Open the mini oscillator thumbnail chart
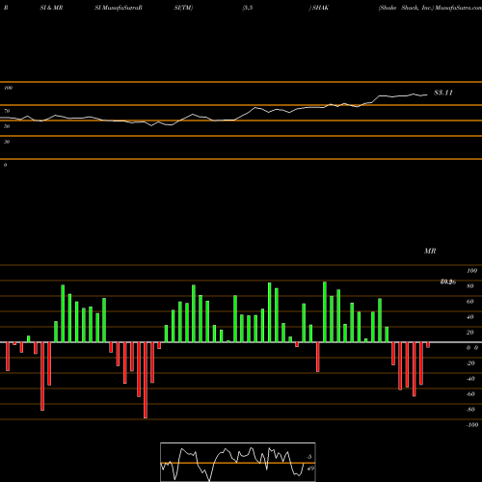Viewport: 482px width, 482px height. [238, 462]
